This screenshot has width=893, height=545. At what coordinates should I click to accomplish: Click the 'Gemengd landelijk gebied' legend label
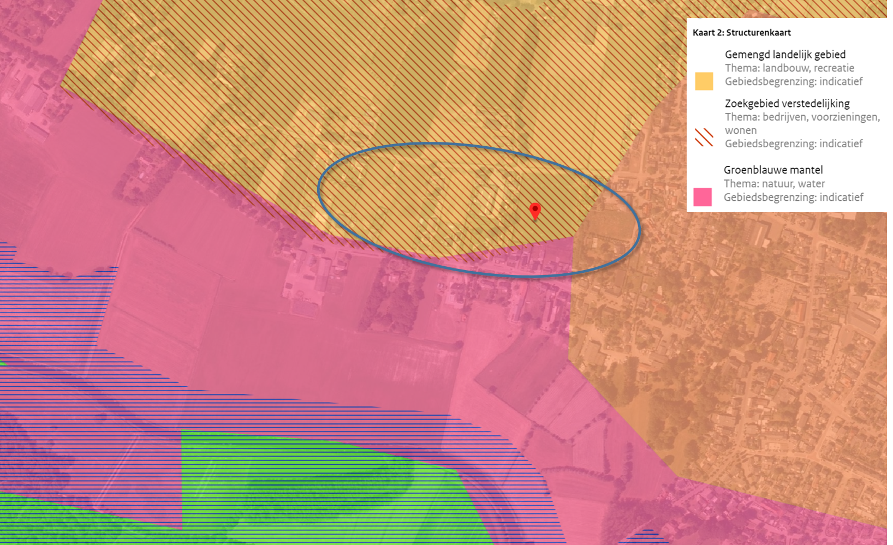[785, 55]
